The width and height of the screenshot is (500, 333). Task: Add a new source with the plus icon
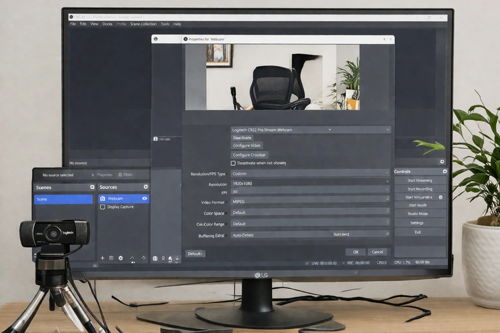(103, 258)
